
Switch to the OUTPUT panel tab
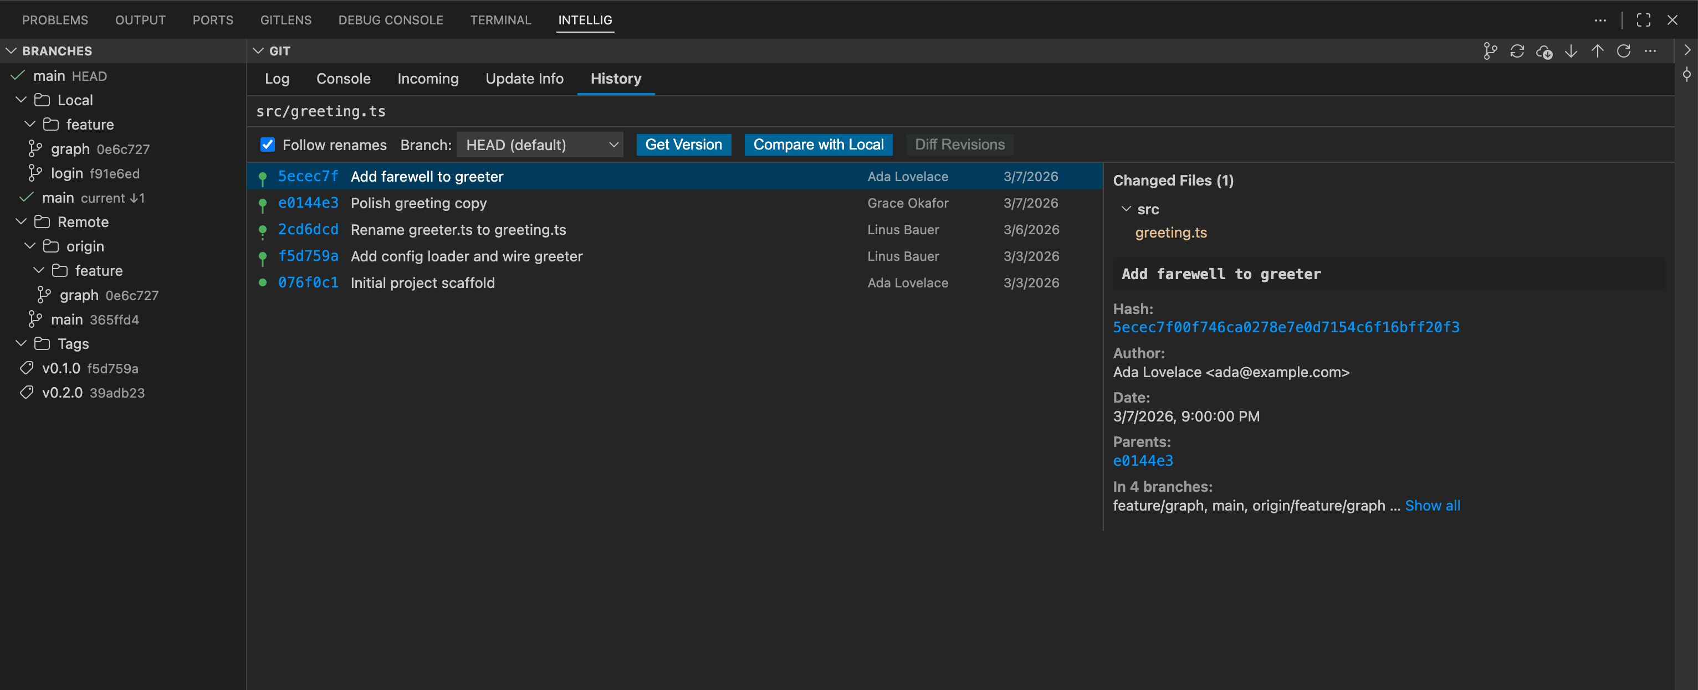click(140, 20)
